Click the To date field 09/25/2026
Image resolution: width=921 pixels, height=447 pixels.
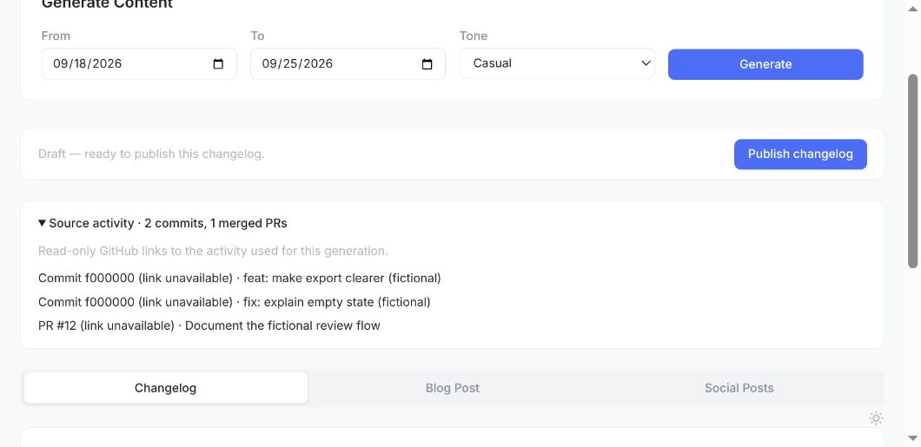tap(348, 64)
